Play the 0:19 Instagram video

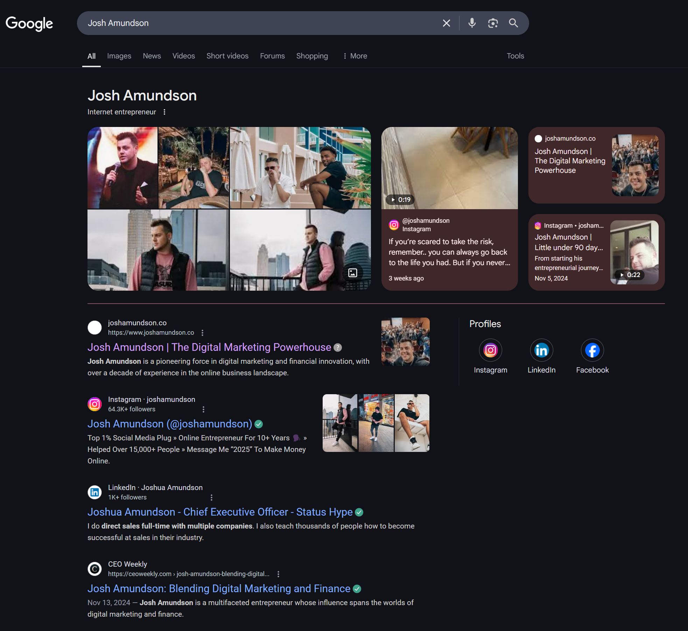pos(449,168)
